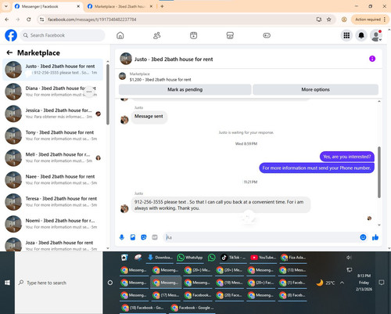Choose a GIF icon in the composer
Image resolution: width=391 pixels, height=314 pixels.
pos(155,237)
